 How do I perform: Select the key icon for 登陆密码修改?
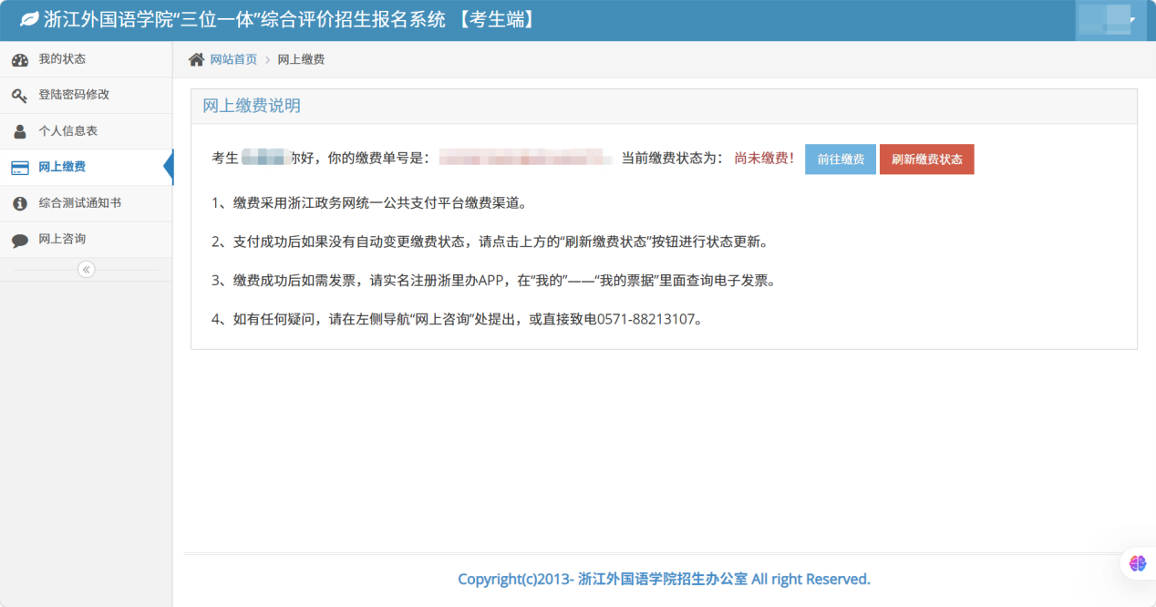tap(20, 95)
